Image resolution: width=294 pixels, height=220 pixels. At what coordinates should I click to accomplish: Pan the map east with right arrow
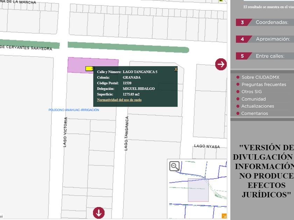221,64
